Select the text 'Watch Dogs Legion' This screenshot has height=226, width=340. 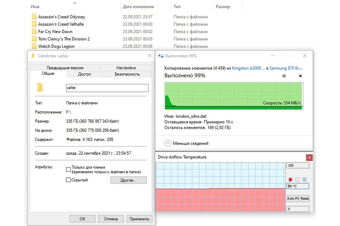56,46
